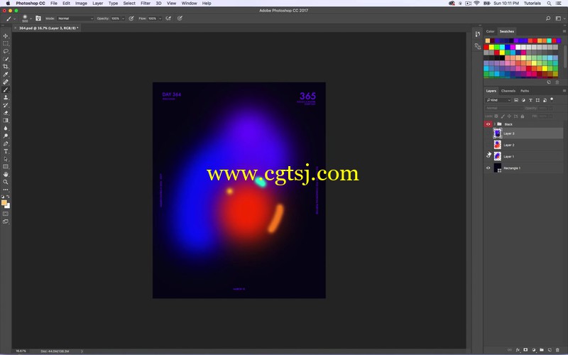Select the Rectangular Marquee tool
The width and height of the screenshot is (568, 355).
tap(6, 43)
